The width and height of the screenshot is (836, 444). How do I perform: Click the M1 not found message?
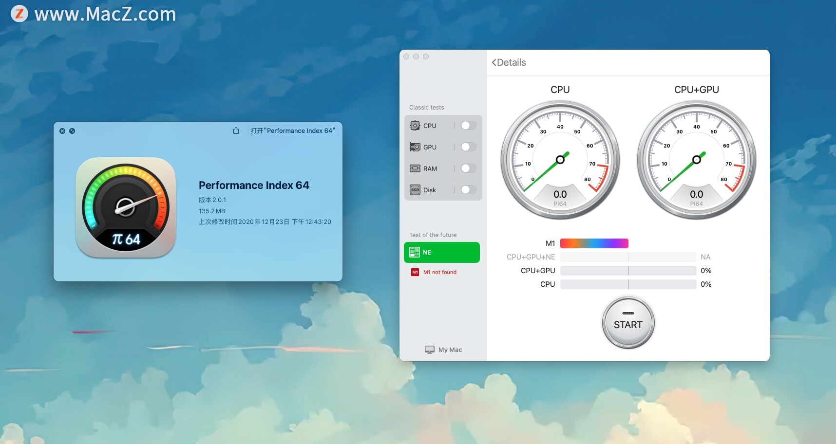(x=440, y=272)
